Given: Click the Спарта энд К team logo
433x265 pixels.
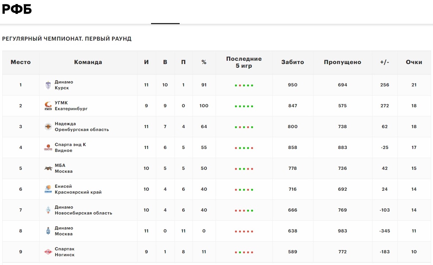Looking at the screenshot, I should [48, 148].
